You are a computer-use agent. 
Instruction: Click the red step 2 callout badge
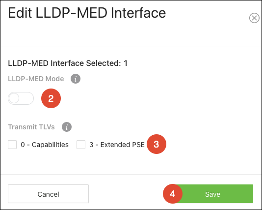51,98
